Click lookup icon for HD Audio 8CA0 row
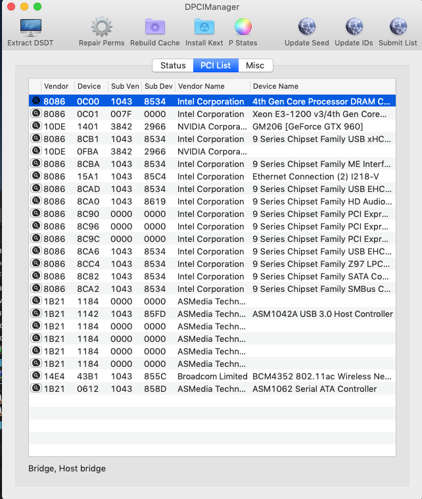Screen dimensions: 422x499 tap(36, 201)
